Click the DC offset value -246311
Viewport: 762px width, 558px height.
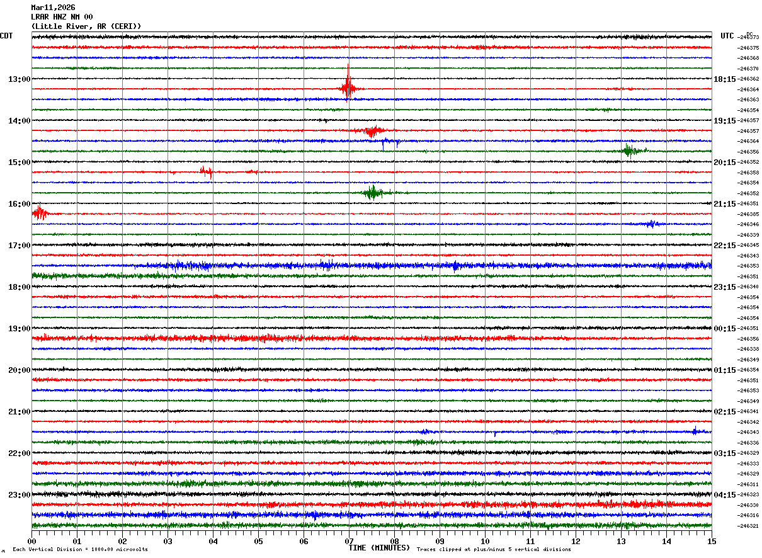[748, 484]
